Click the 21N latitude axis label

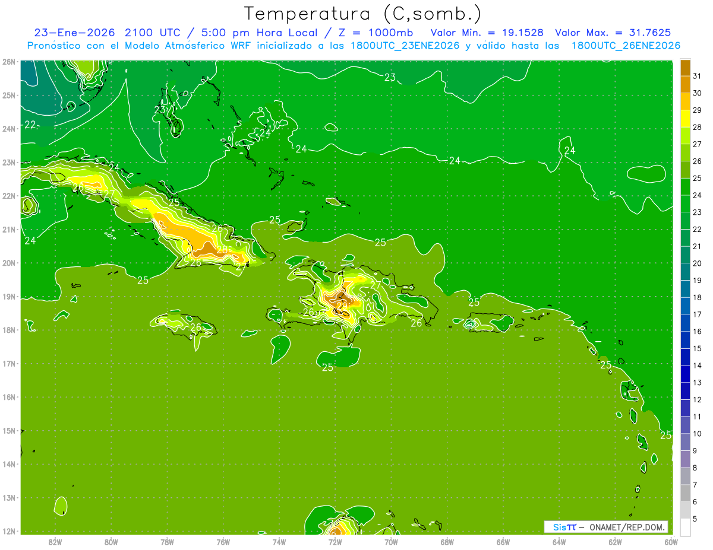[9, 230]
